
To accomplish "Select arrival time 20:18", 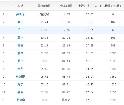I will [44, 38].
